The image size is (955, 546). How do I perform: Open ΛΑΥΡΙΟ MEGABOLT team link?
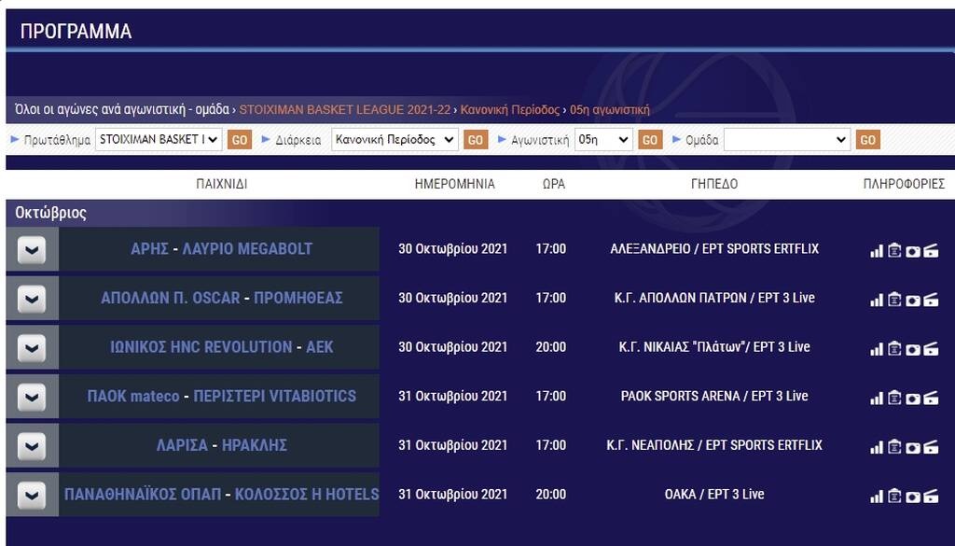[247, 248]
